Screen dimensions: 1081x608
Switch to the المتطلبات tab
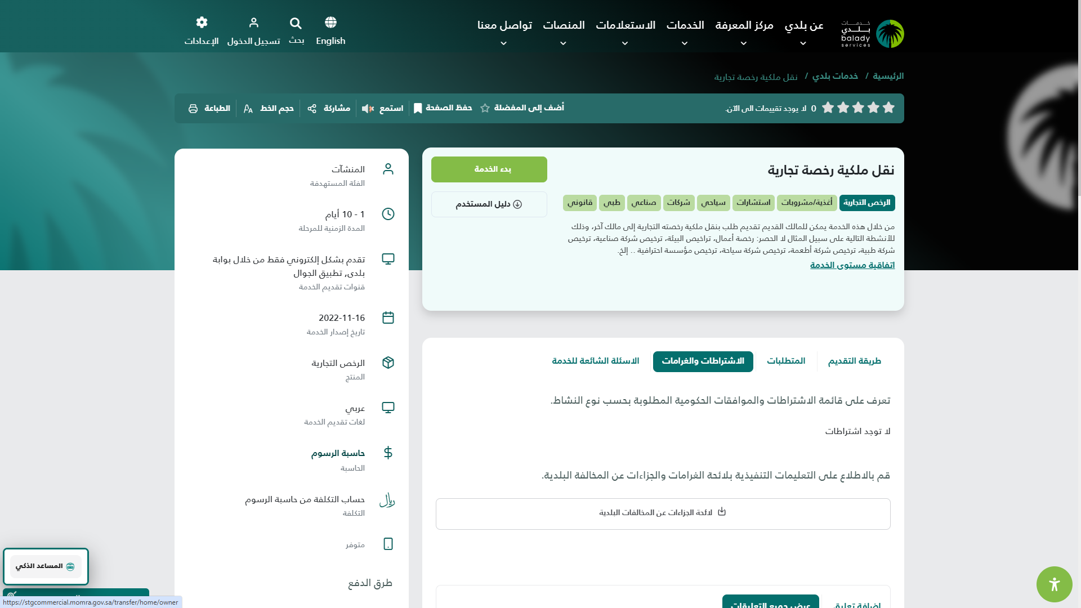click(786, 361)
